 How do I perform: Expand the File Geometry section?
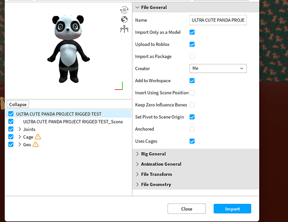(137, 184)
